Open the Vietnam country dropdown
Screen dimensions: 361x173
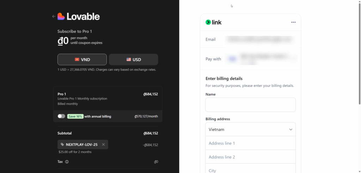pos(250,129)
